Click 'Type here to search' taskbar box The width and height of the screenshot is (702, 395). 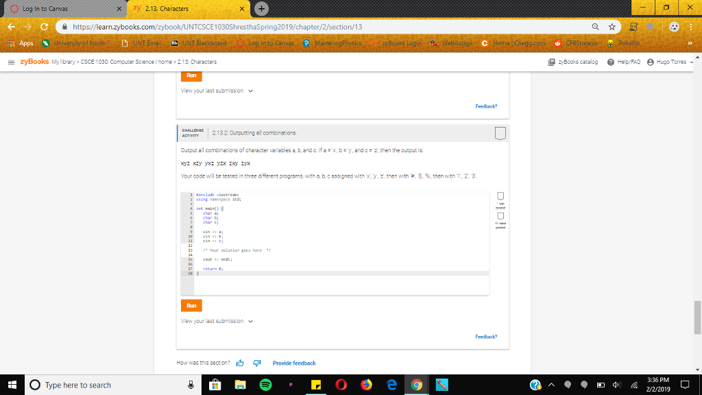click(x=112, y=385)
